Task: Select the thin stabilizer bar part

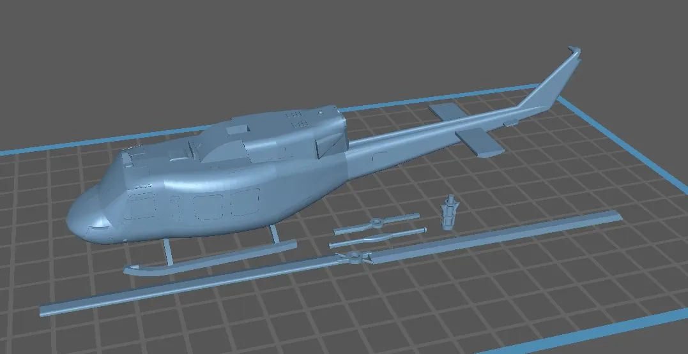Action: (x=378, y=237)
